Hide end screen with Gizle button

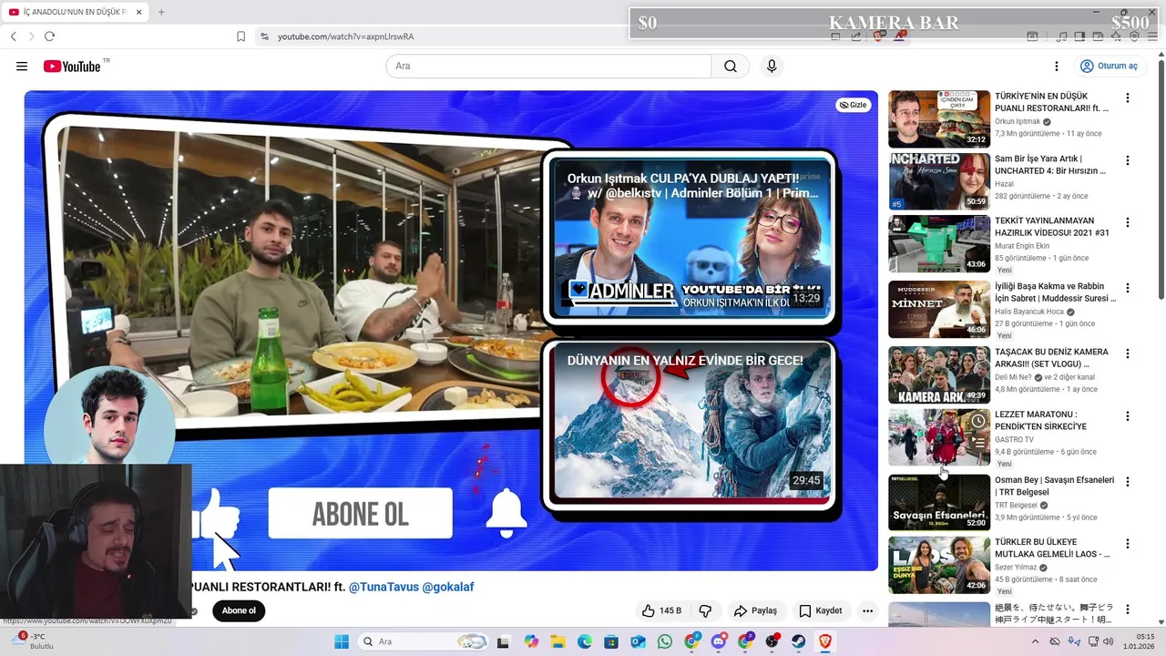coord(854,105)
